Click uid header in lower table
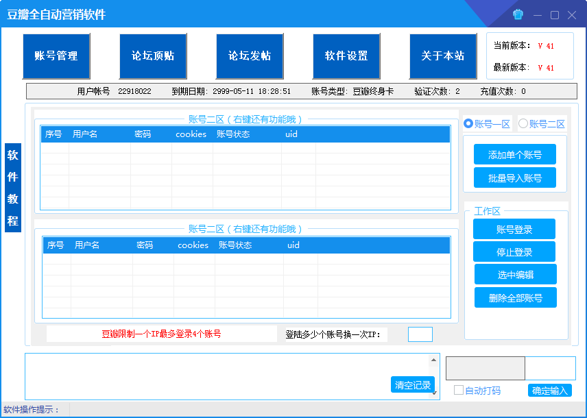The image size is (587, 418). click(x=293, y=245)
